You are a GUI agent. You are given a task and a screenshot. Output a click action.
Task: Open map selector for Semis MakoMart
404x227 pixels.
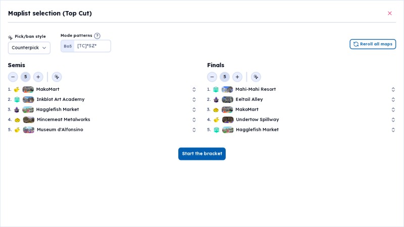point(194,89)
